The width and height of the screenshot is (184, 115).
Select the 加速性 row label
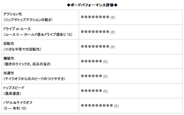coord(9,73)
